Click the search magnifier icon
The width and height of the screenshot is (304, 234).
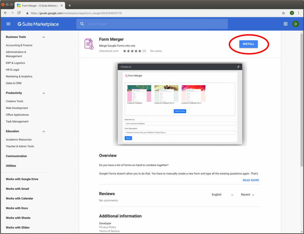(82, 24)
